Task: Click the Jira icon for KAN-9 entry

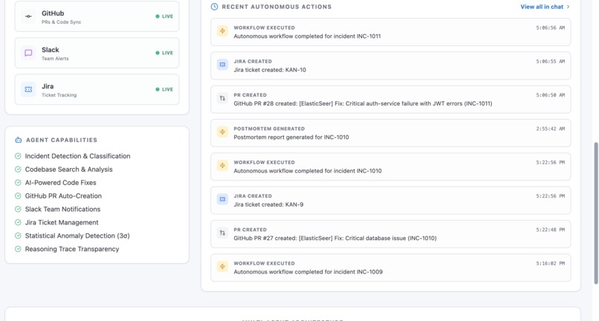Action: click(x=222, y=199)
